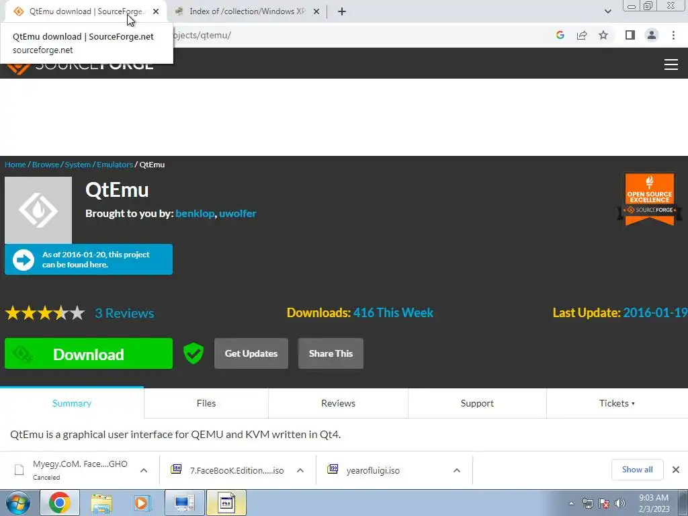Open the 3 Reviews link
The height and width of the screenshot is (516, 688).
pyautogui.click(x=124, y=313)
